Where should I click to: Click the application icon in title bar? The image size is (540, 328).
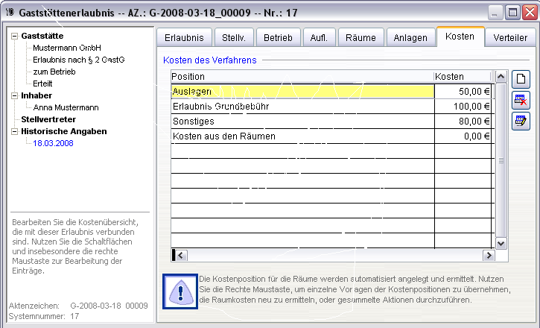click(x=10, y=12)
